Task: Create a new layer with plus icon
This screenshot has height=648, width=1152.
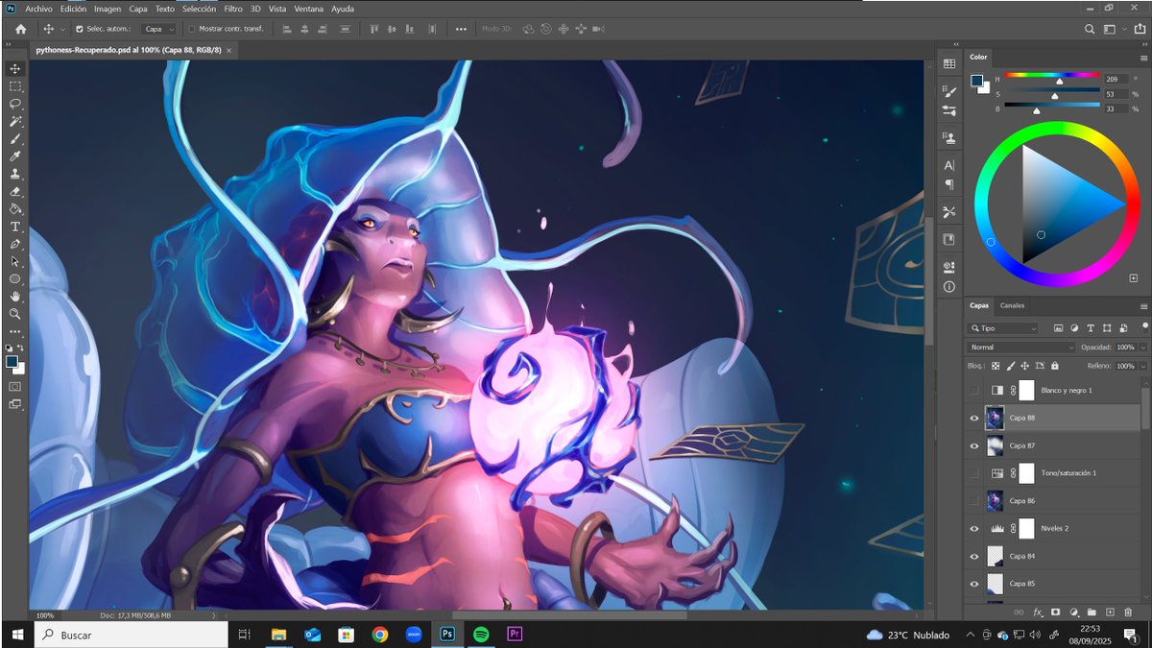Action: point(1110,612)
